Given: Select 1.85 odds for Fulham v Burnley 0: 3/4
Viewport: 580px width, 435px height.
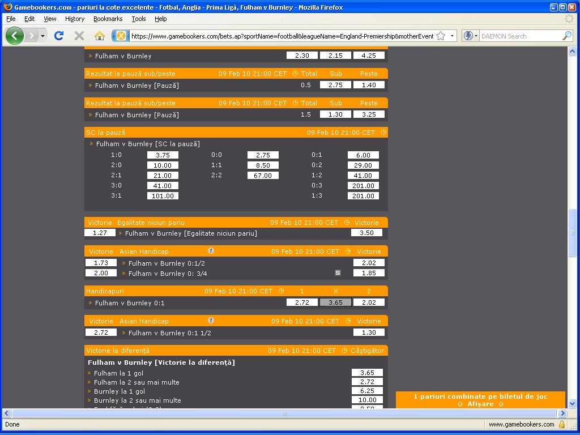Looking at the screenshot, I should coord(369,273).
